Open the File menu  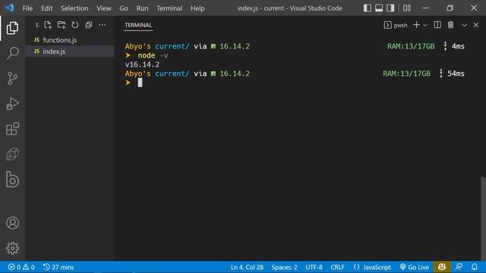pyautogui.click(x=27, y=8)
